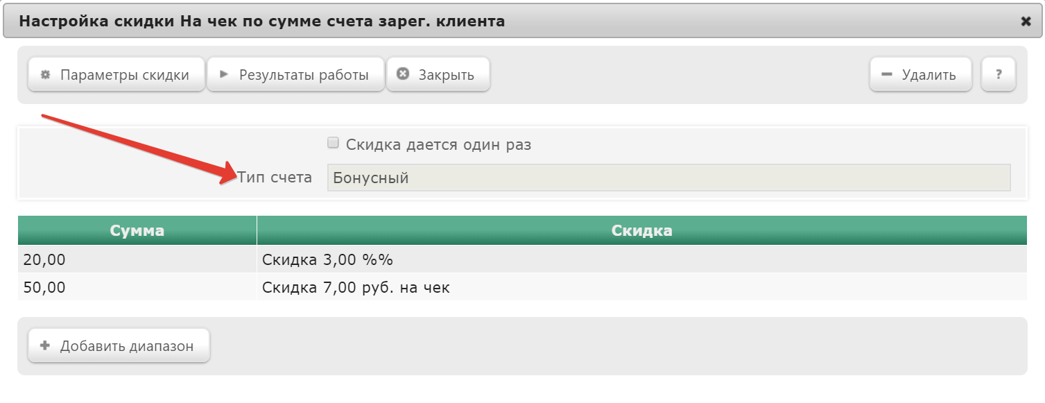Click the plus icon on Добавить диапазон
Screen dimensions: 1045x403
pos(45,345)
